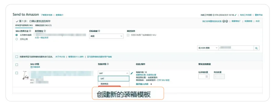Click the 要发送的数量 column header
This screenshot has width=273, height=106.
pyautogui.click(x=205, y=64)
